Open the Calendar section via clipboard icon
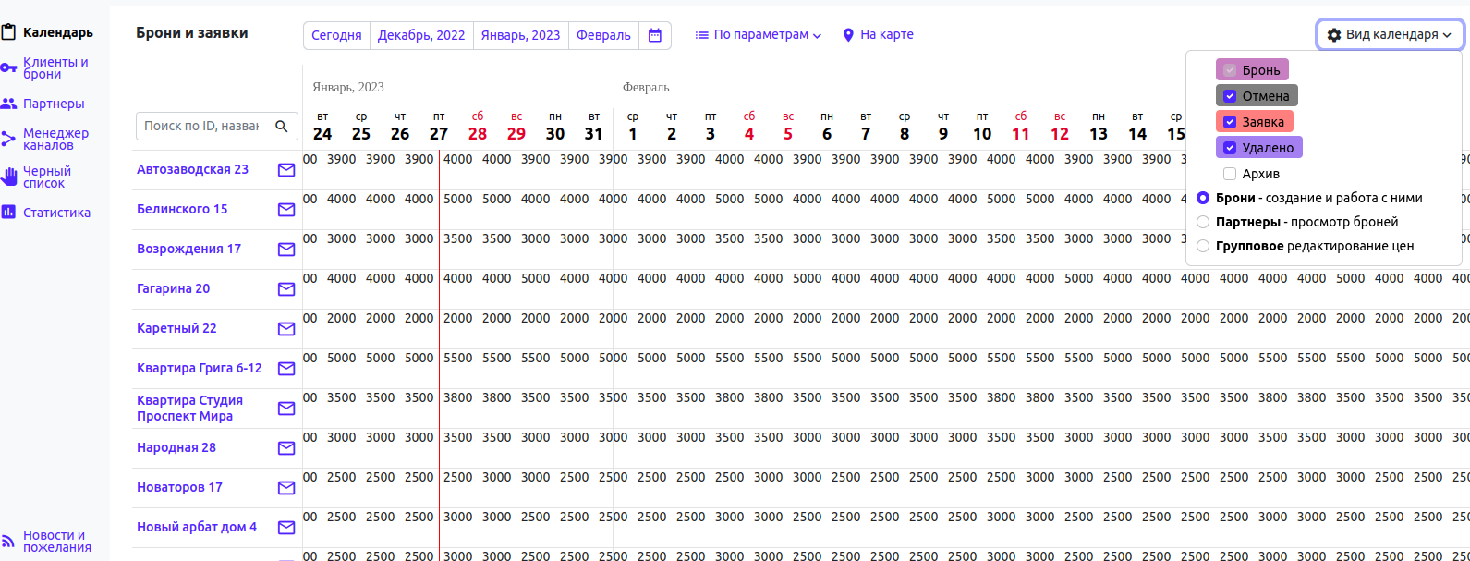Viewport: 1470px width, 561px height. [8, 32]
